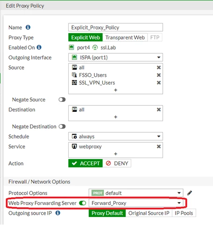Viewport: 213px width, 225px height.
Task: Choose Original Source IP option
Action: pos(149,213)
